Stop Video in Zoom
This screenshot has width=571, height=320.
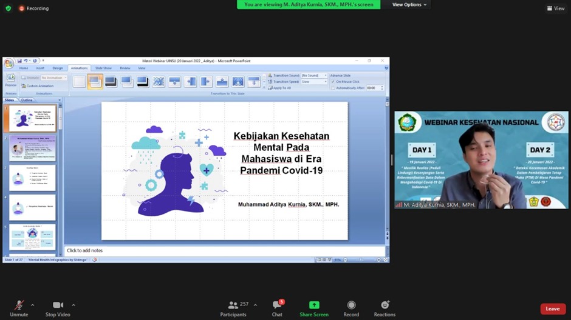58,308
